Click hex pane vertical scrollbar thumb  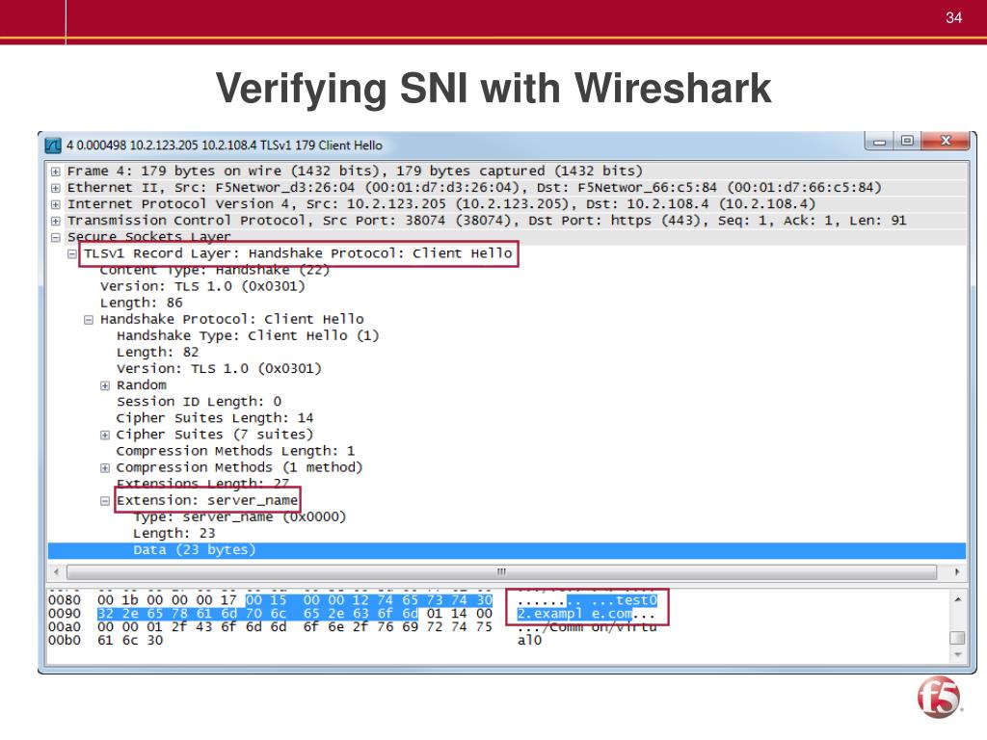tap(957, 638)
